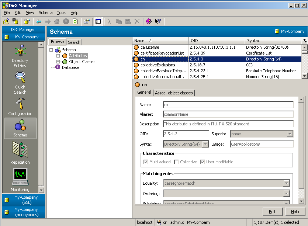Open Quick Search in the sidebar
308x226 pixels.
[20, 82]
